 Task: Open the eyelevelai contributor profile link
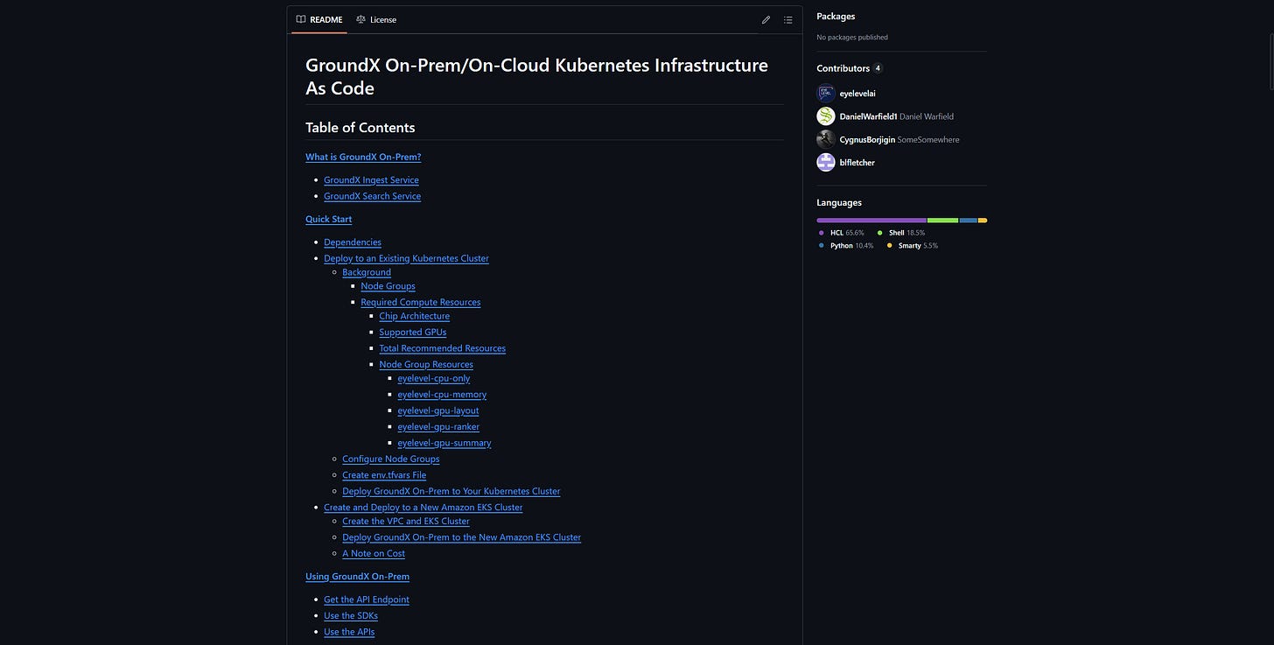coord(857,93)
